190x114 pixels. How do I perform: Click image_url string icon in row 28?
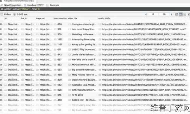coord(37,65)
